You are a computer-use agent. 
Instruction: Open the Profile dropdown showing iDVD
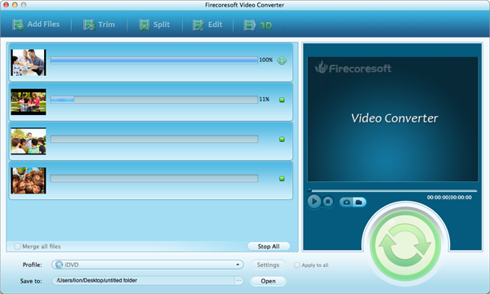click(x=148, y=265)
